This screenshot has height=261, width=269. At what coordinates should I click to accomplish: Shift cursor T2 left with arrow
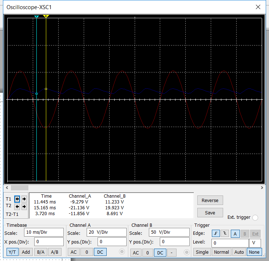(x=17, y=206)
